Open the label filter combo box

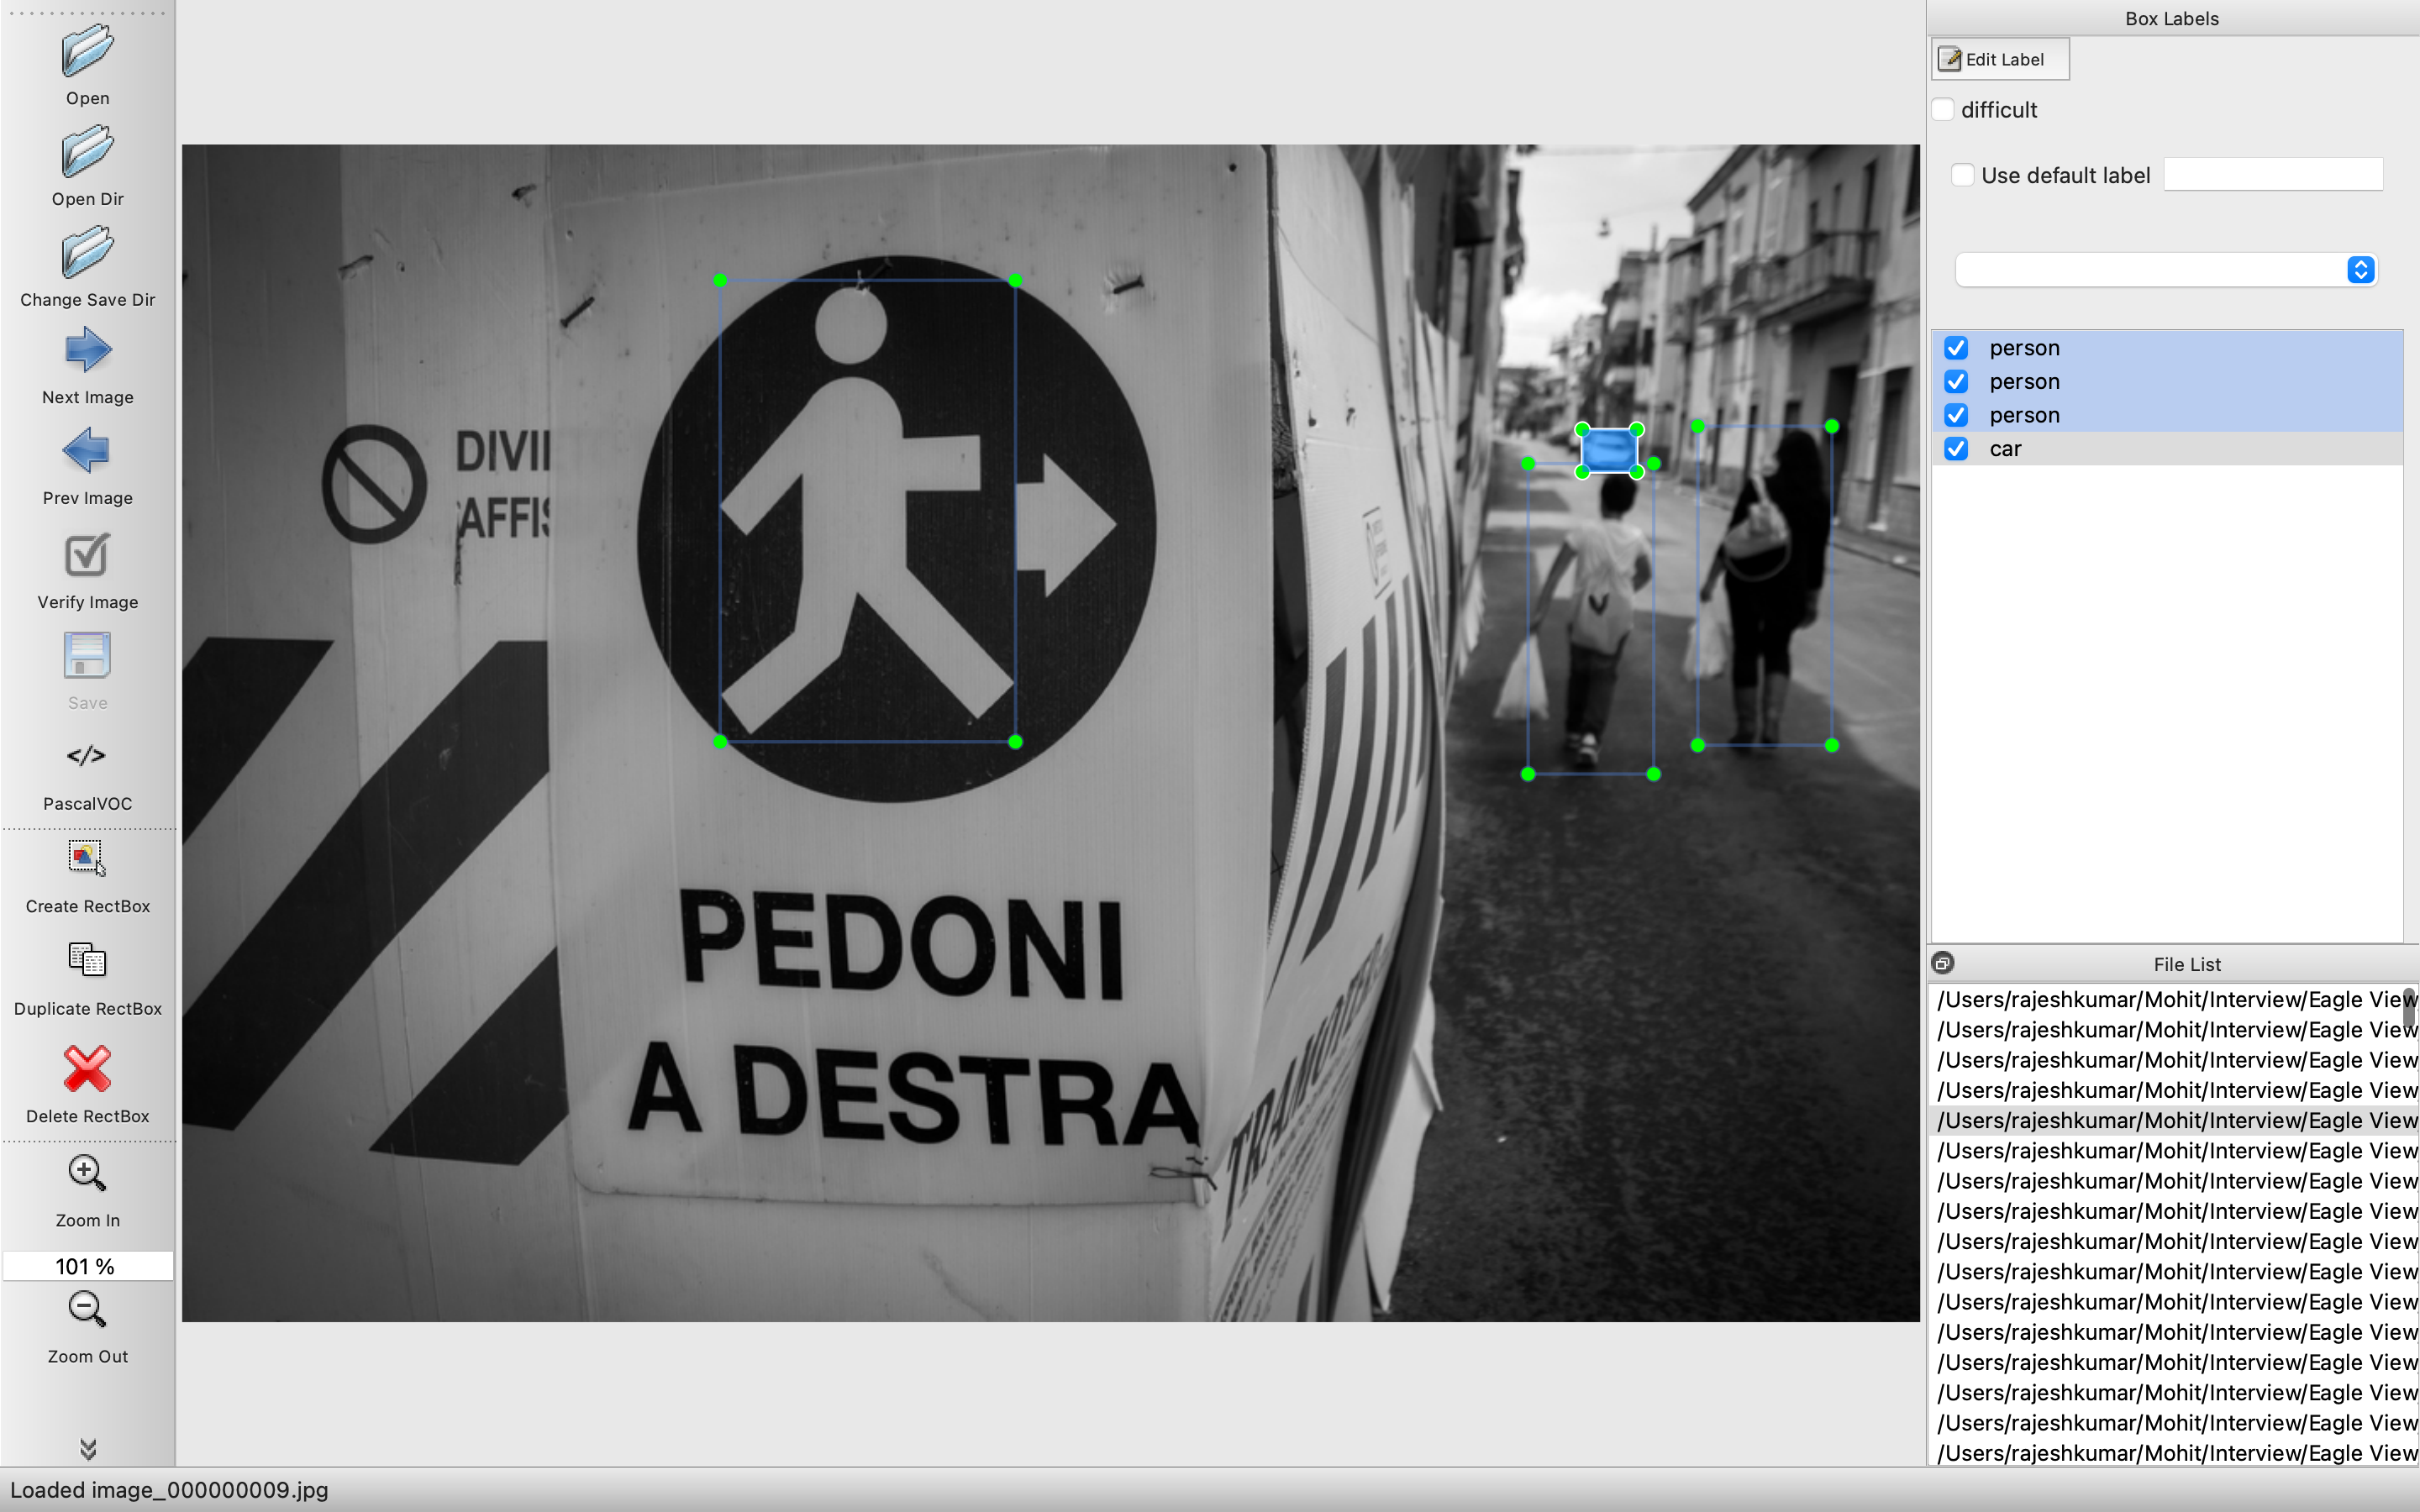pos(2165,270)
